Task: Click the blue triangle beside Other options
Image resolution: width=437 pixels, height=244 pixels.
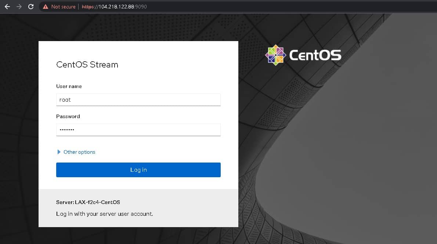Action: click(x=59, y=152)
